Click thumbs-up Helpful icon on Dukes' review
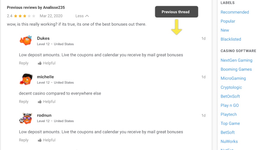The height and width of the screenshot is (150, 271). [40, 63]
